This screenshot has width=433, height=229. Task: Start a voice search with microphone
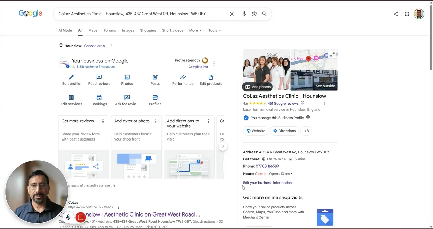(x=244, y=14)
